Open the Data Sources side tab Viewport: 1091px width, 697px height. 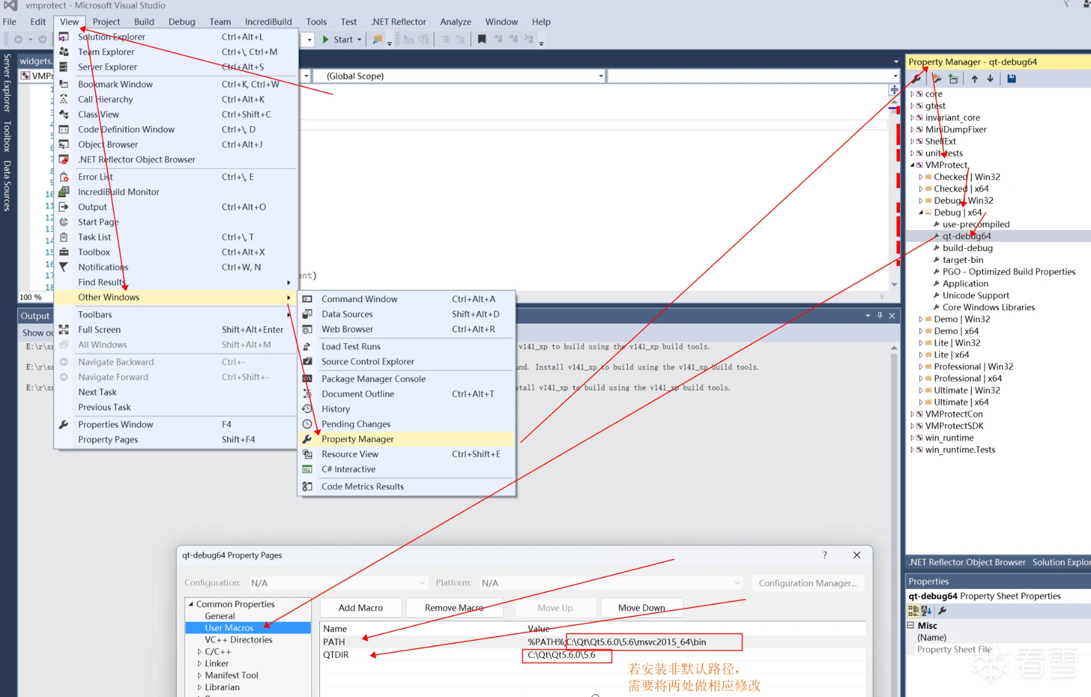(x=7, y=186)
